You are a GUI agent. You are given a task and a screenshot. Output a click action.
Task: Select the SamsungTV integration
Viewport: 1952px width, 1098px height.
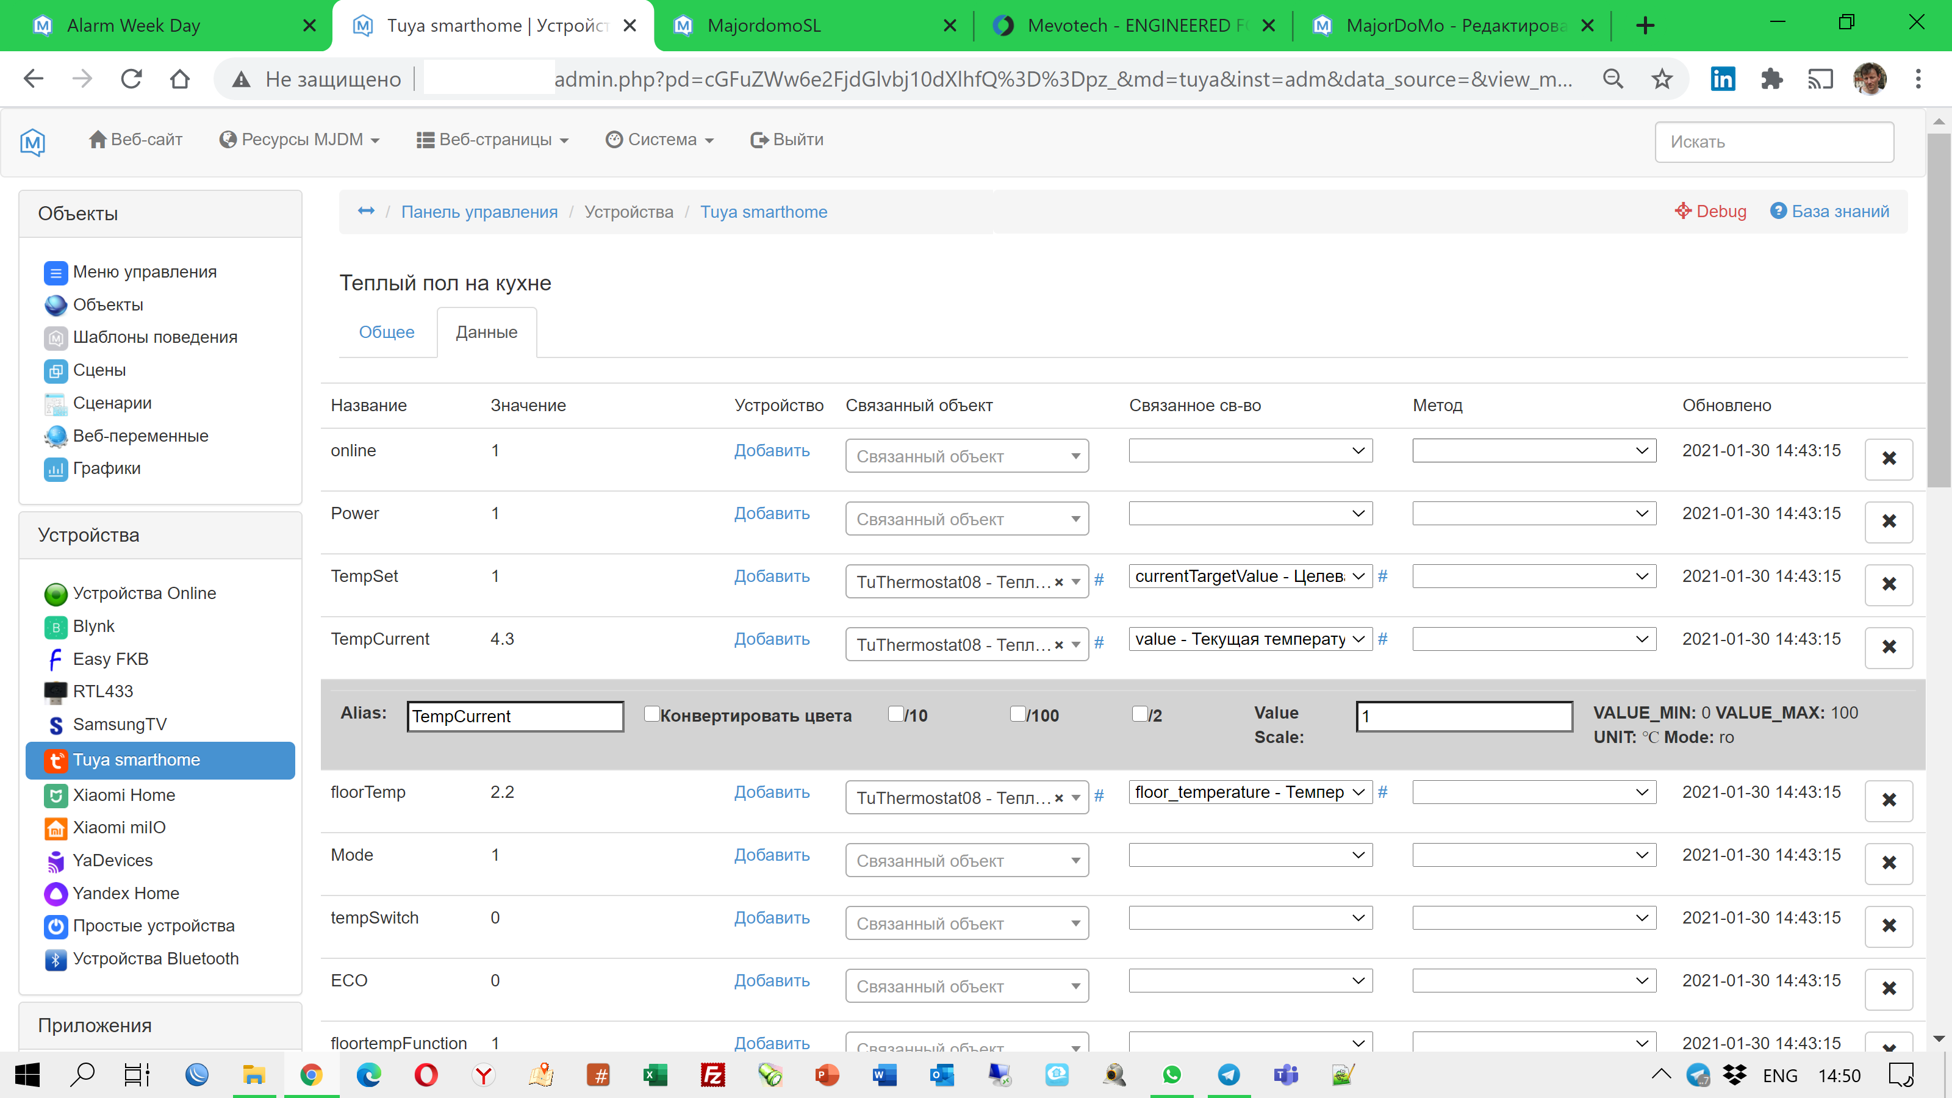(x=120, y=725)
